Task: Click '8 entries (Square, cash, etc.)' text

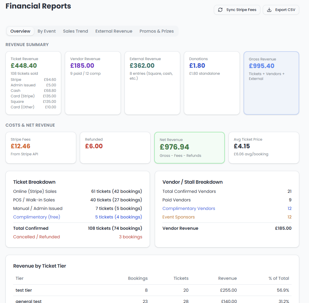Action: coord(151,76)
